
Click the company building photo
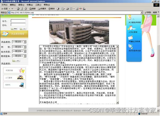[79, 31]
